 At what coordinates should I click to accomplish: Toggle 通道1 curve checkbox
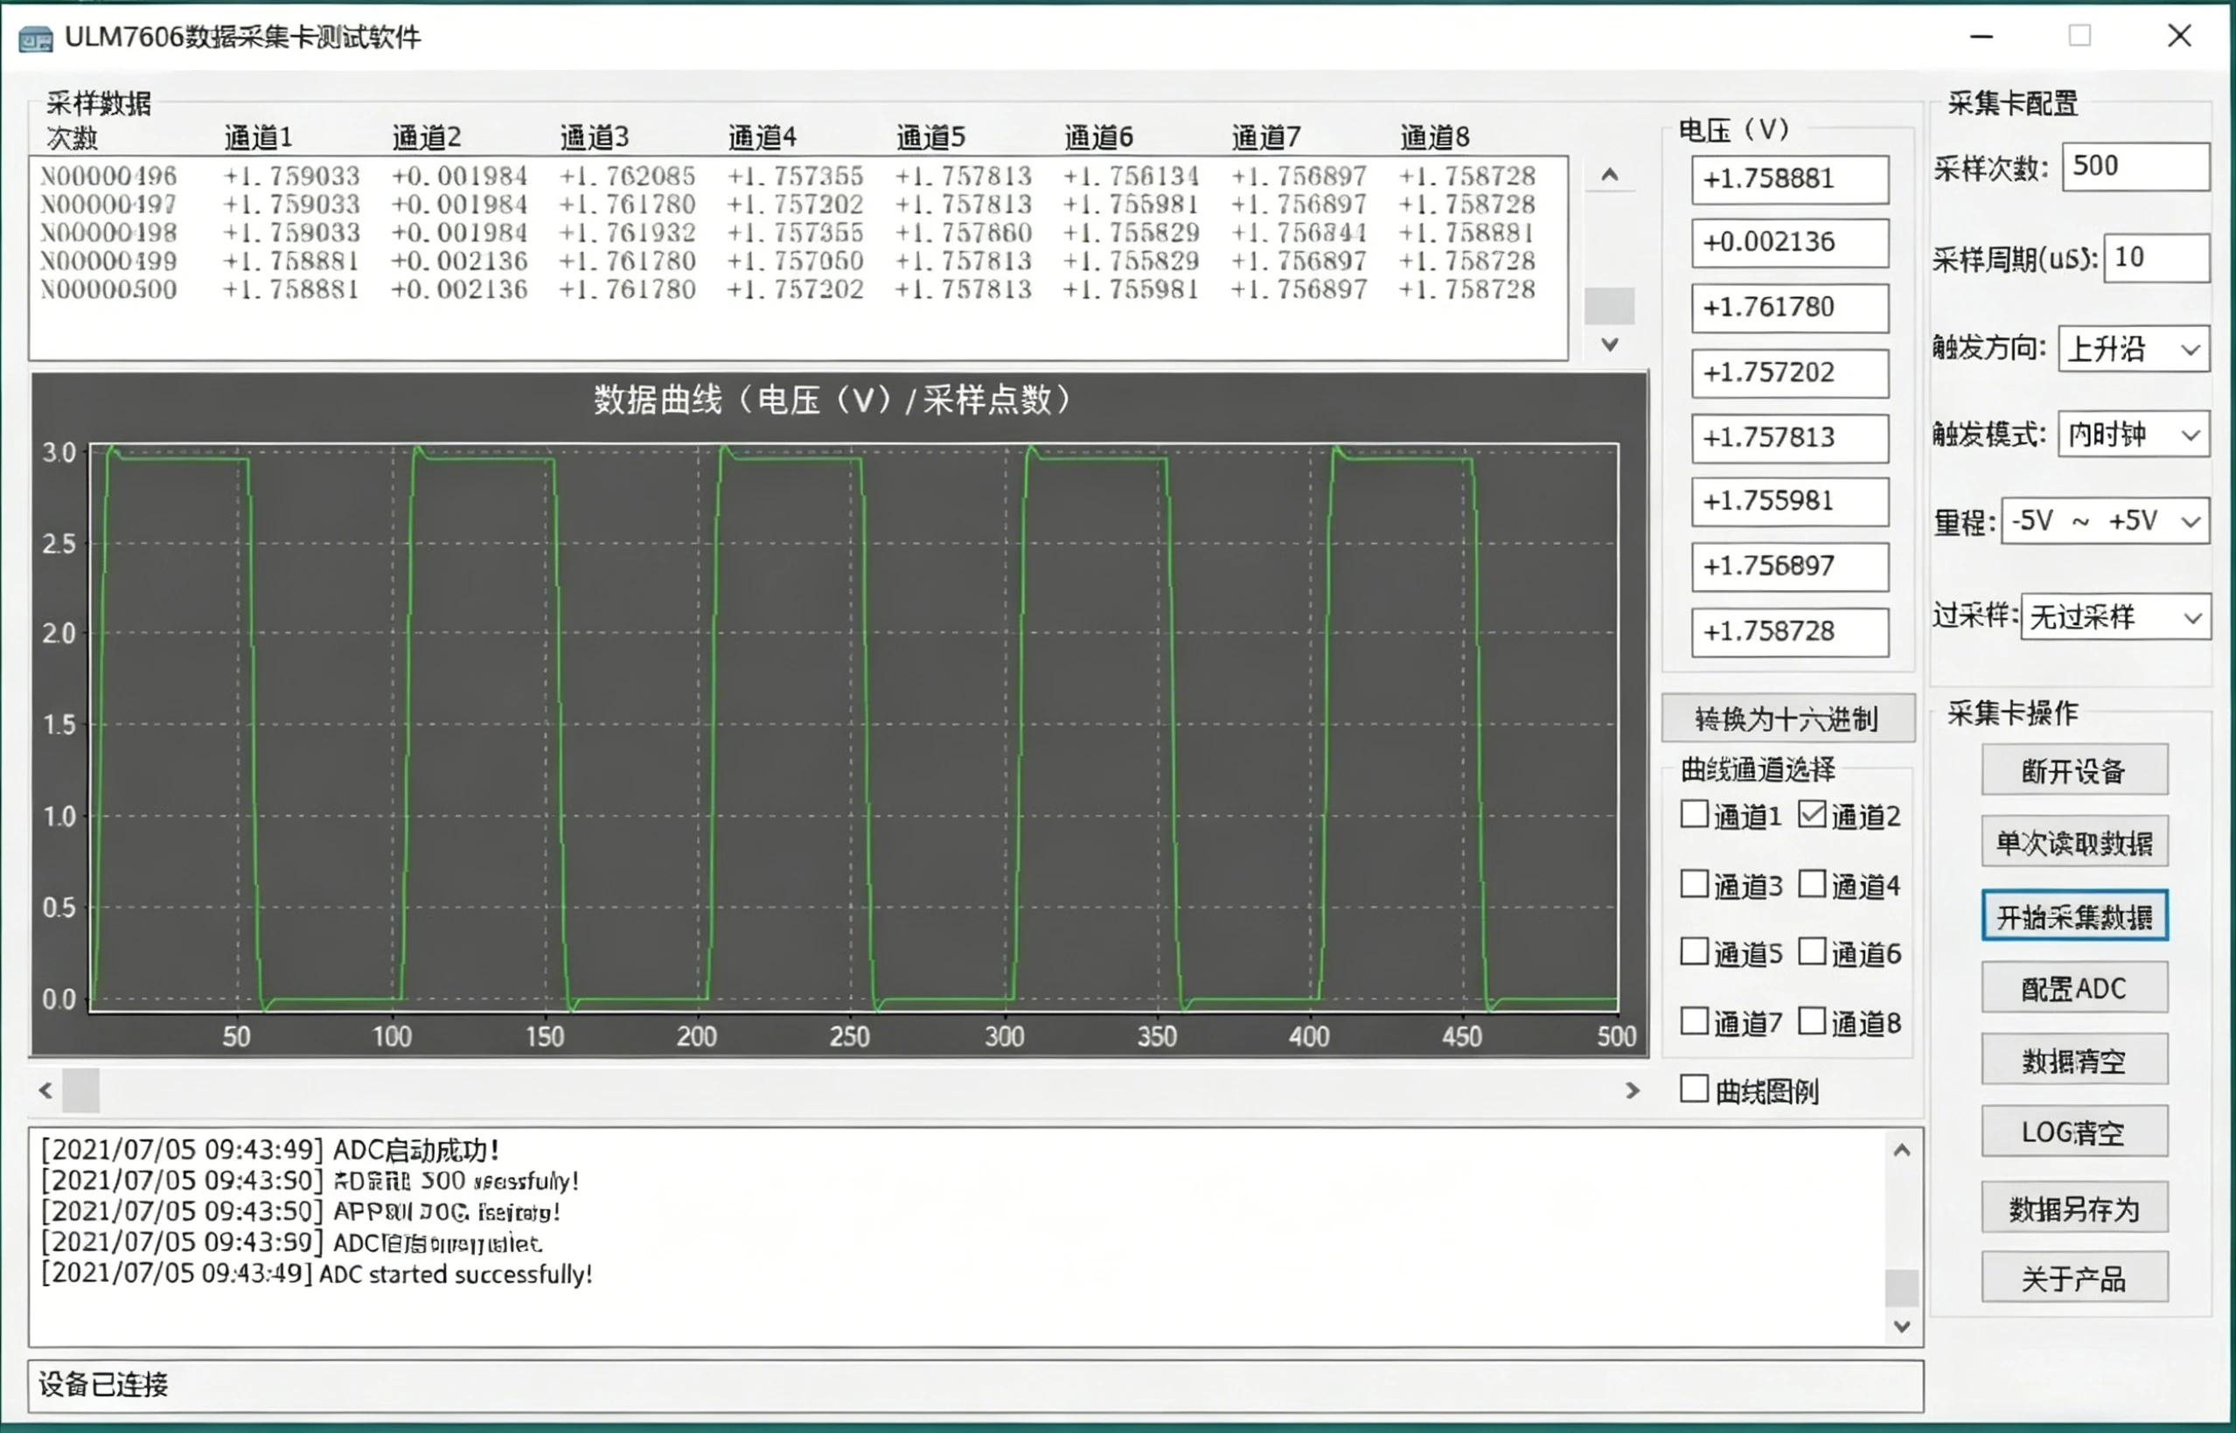[x=1695, y=814]
